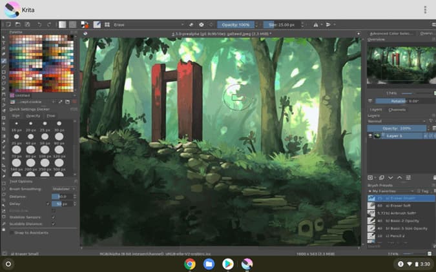Open the Brush Smoothing Stabilizer dropdown
The height and width of the screenshot is (272, 436).
coord(64,189)
